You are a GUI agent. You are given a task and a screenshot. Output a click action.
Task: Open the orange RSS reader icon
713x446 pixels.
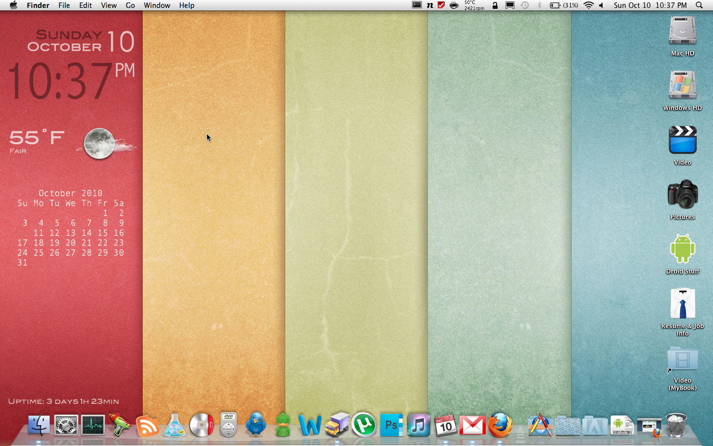point(148,426)
